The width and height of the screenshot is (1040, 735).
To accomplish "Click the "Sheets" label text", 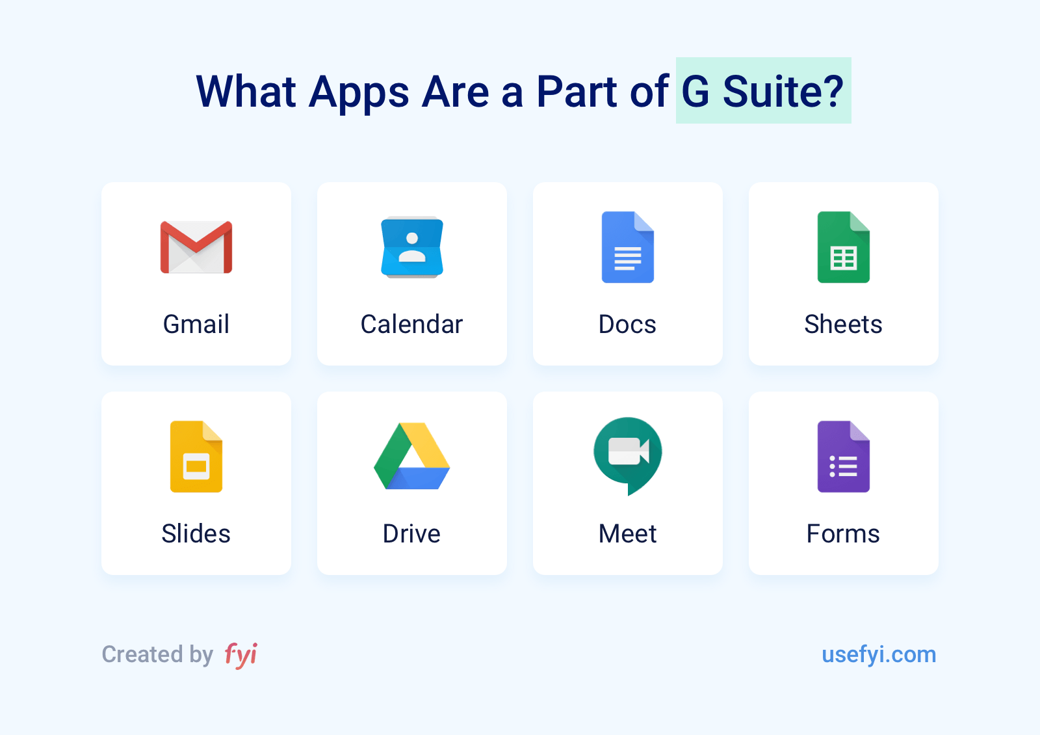I will coord(843,324).
